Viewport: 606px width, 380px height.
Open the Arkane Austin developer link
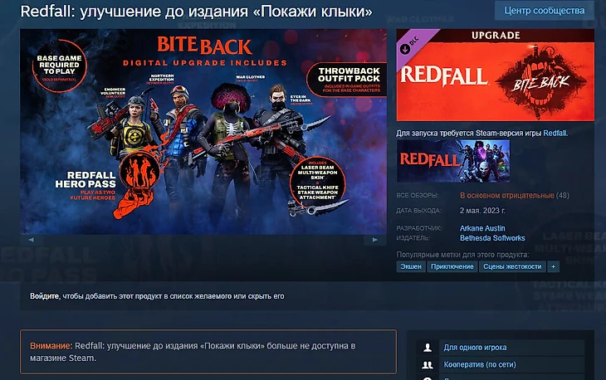482,228
